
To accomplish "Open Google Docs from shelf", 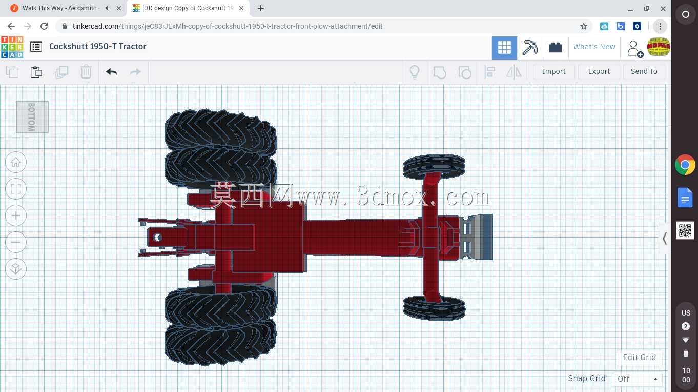I will (x=685, y=198).
